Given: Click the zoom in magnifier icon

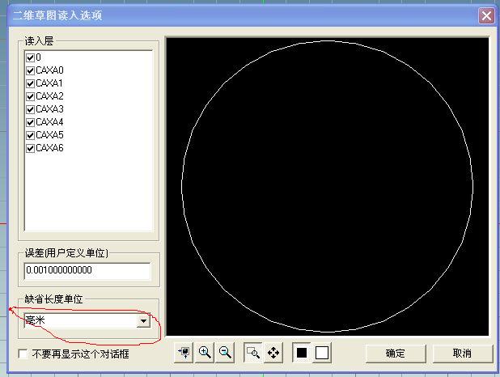Looking at the screenshot, I should 205,353.
